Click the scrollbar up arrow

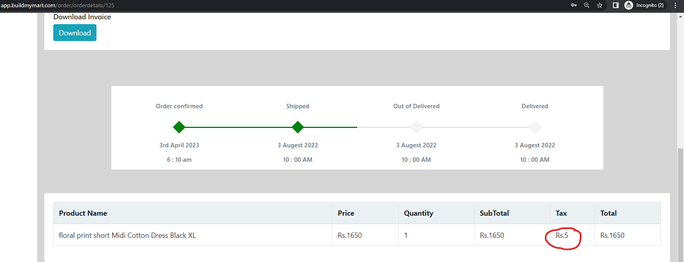point(681,17)
